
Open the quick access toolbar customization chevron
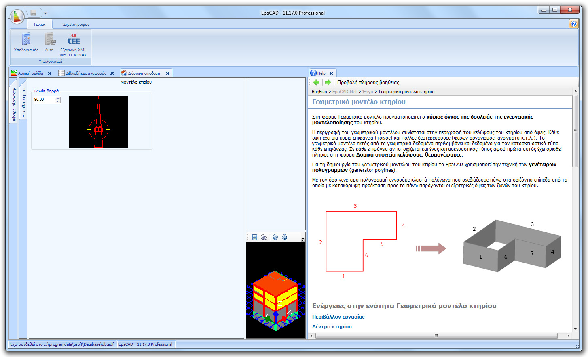(46, 13)
